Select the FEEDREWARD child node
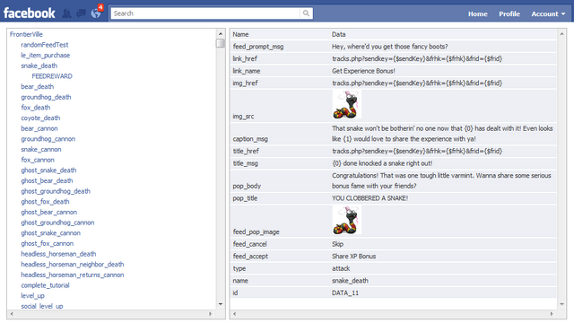Screen dimensions: 574x323 pos(52,76)
